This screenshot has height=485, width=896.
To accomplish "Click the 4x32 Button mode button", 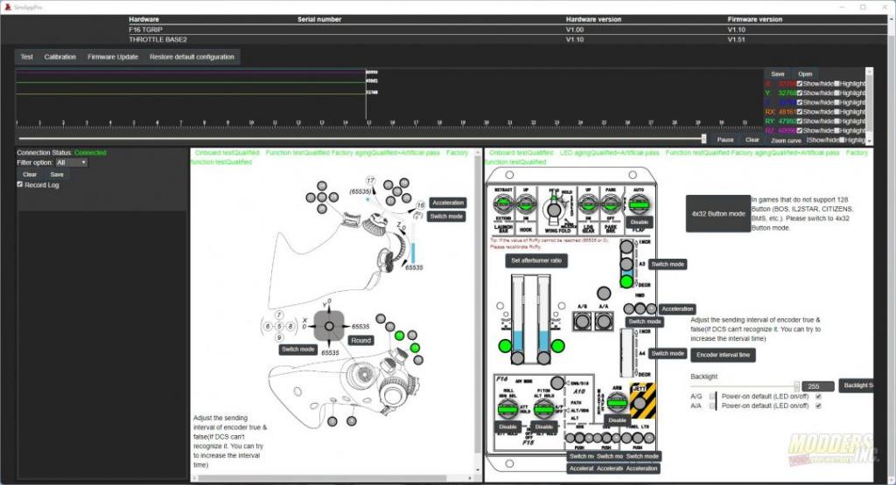I will (718, 214).
